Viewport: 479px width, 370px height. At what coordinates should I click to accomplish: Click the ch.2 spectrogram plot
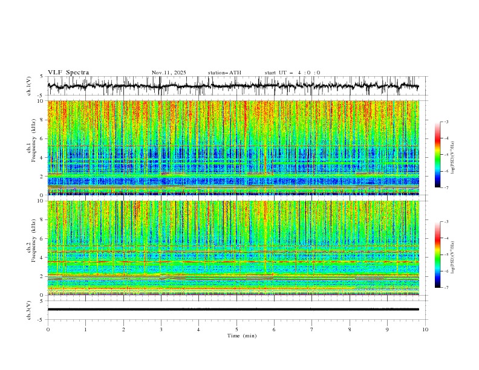233,248
